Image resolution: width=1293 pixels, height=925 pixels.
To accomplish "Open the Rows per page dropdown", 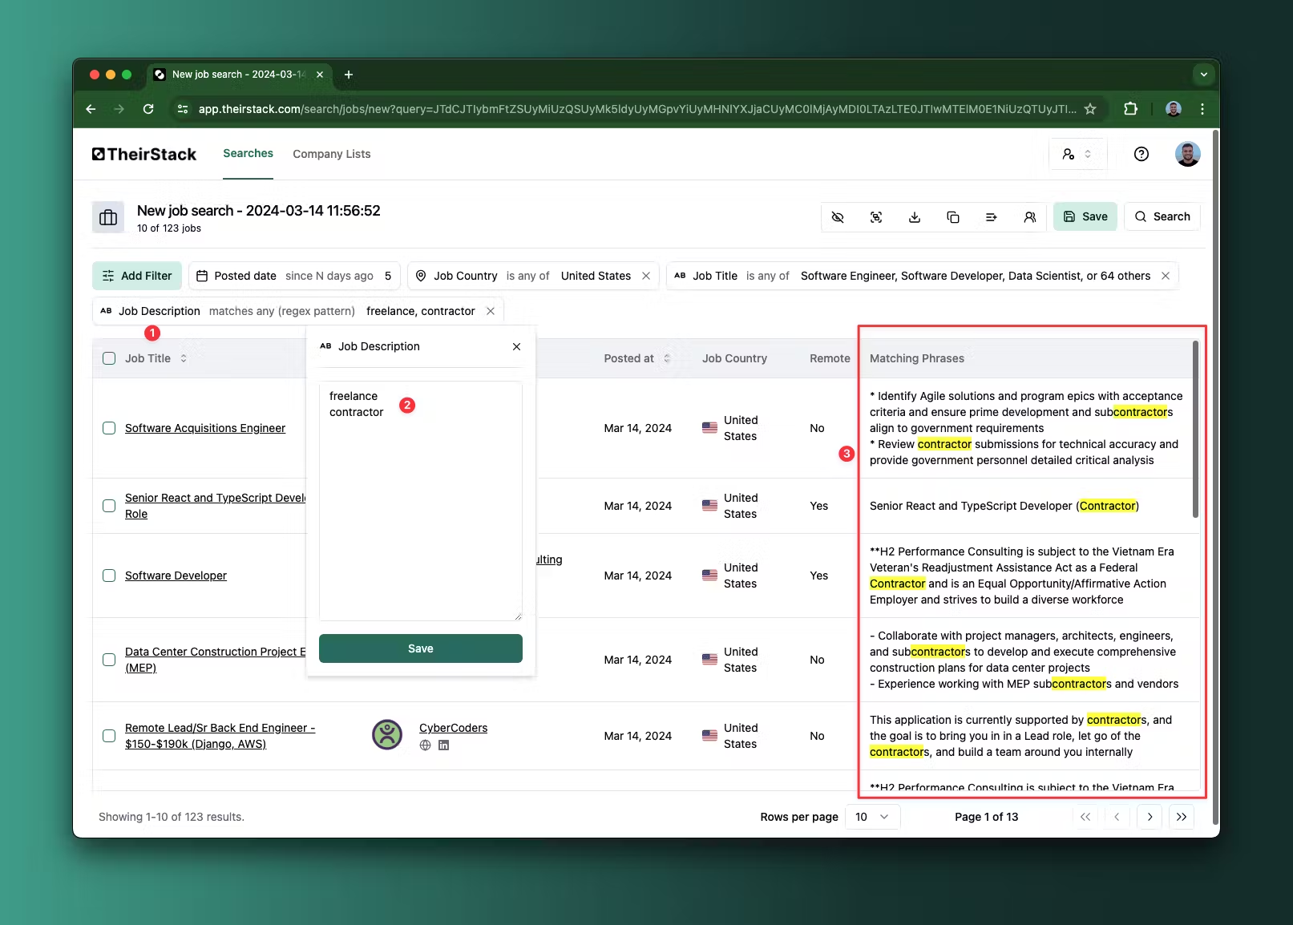I will (872, 817).
